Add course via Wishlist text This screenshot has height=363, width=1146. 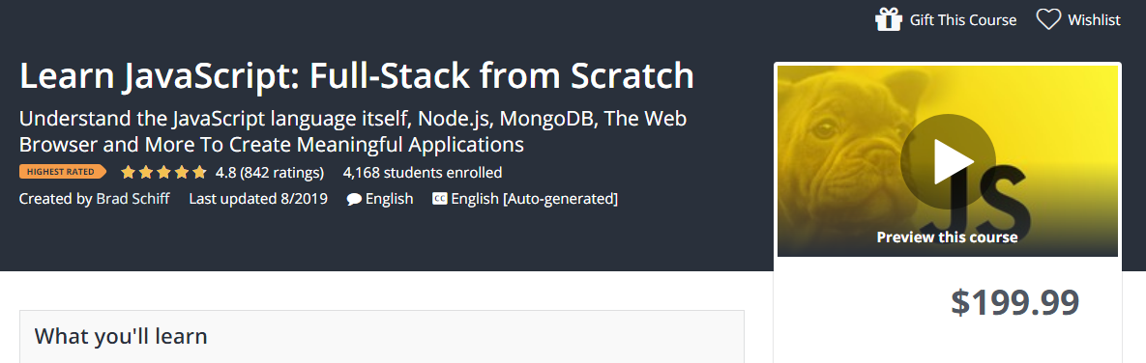coord(1094,19)
